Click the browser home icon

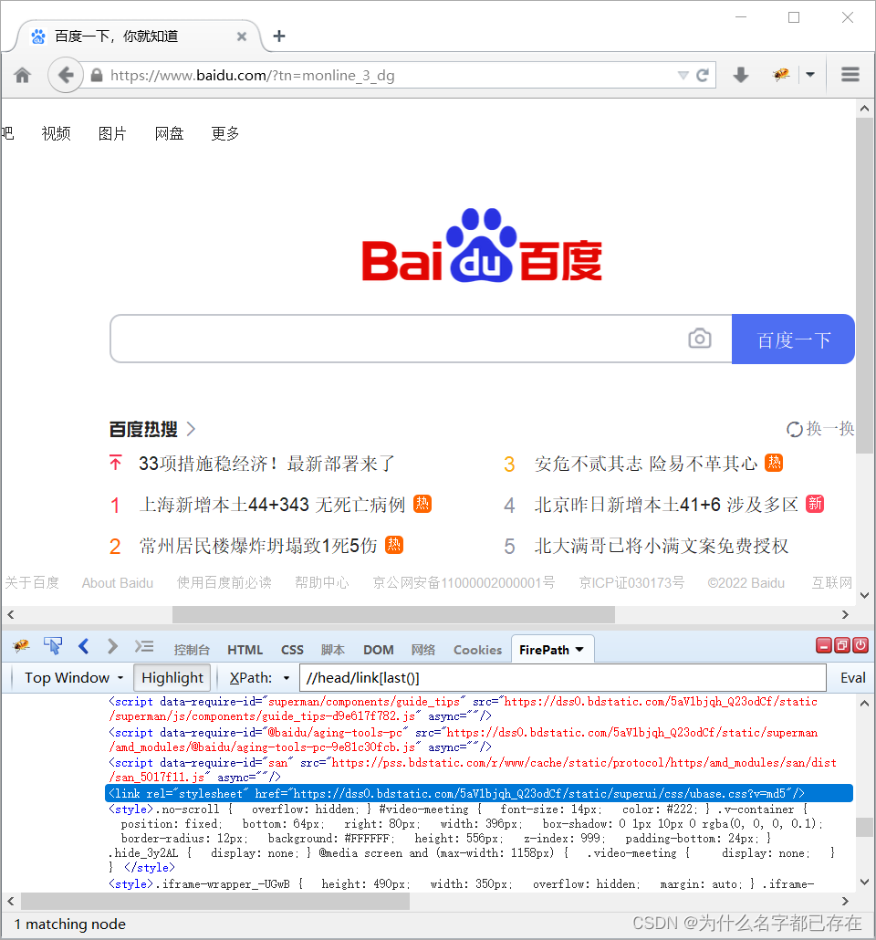click(x=23, y=76)
